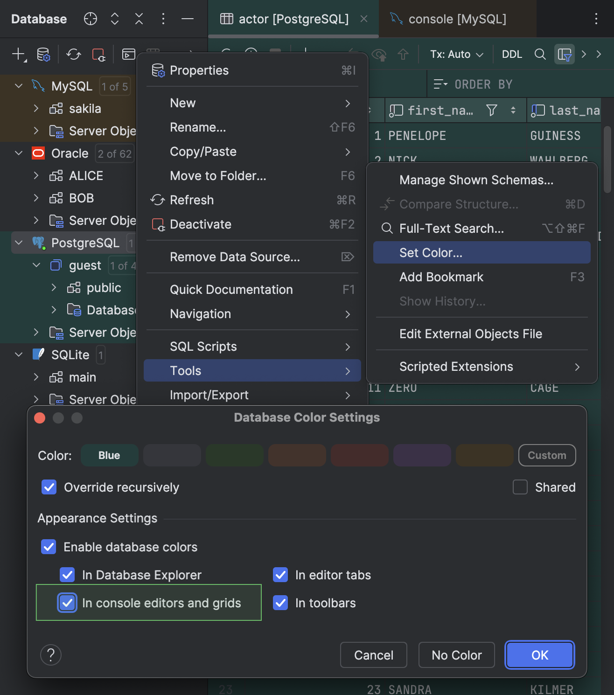This screenshot has height=695, width=614.
Task: Open data source properties icon in toolbar
Action: tap(43, 55)
